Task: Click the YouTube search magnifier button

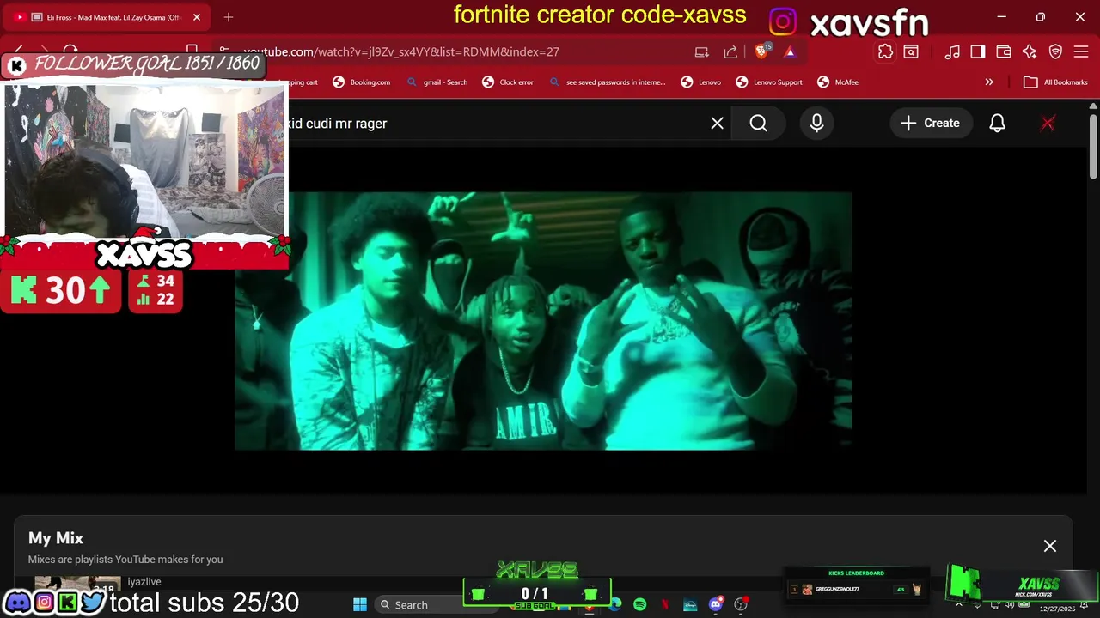Action: (x=759, y=124)
